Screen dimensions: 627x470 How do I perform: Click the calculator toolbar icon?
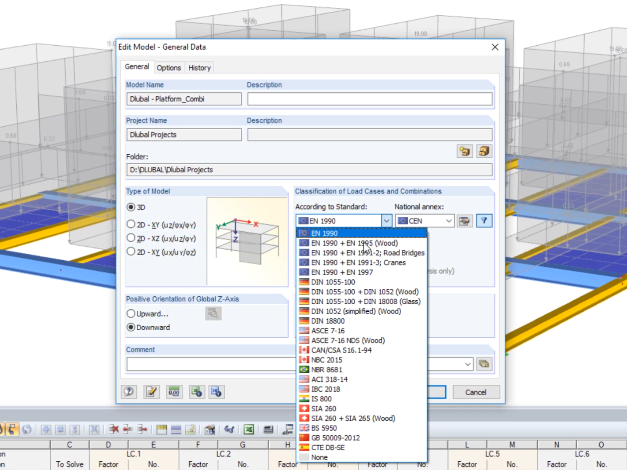tap(268, 429)
